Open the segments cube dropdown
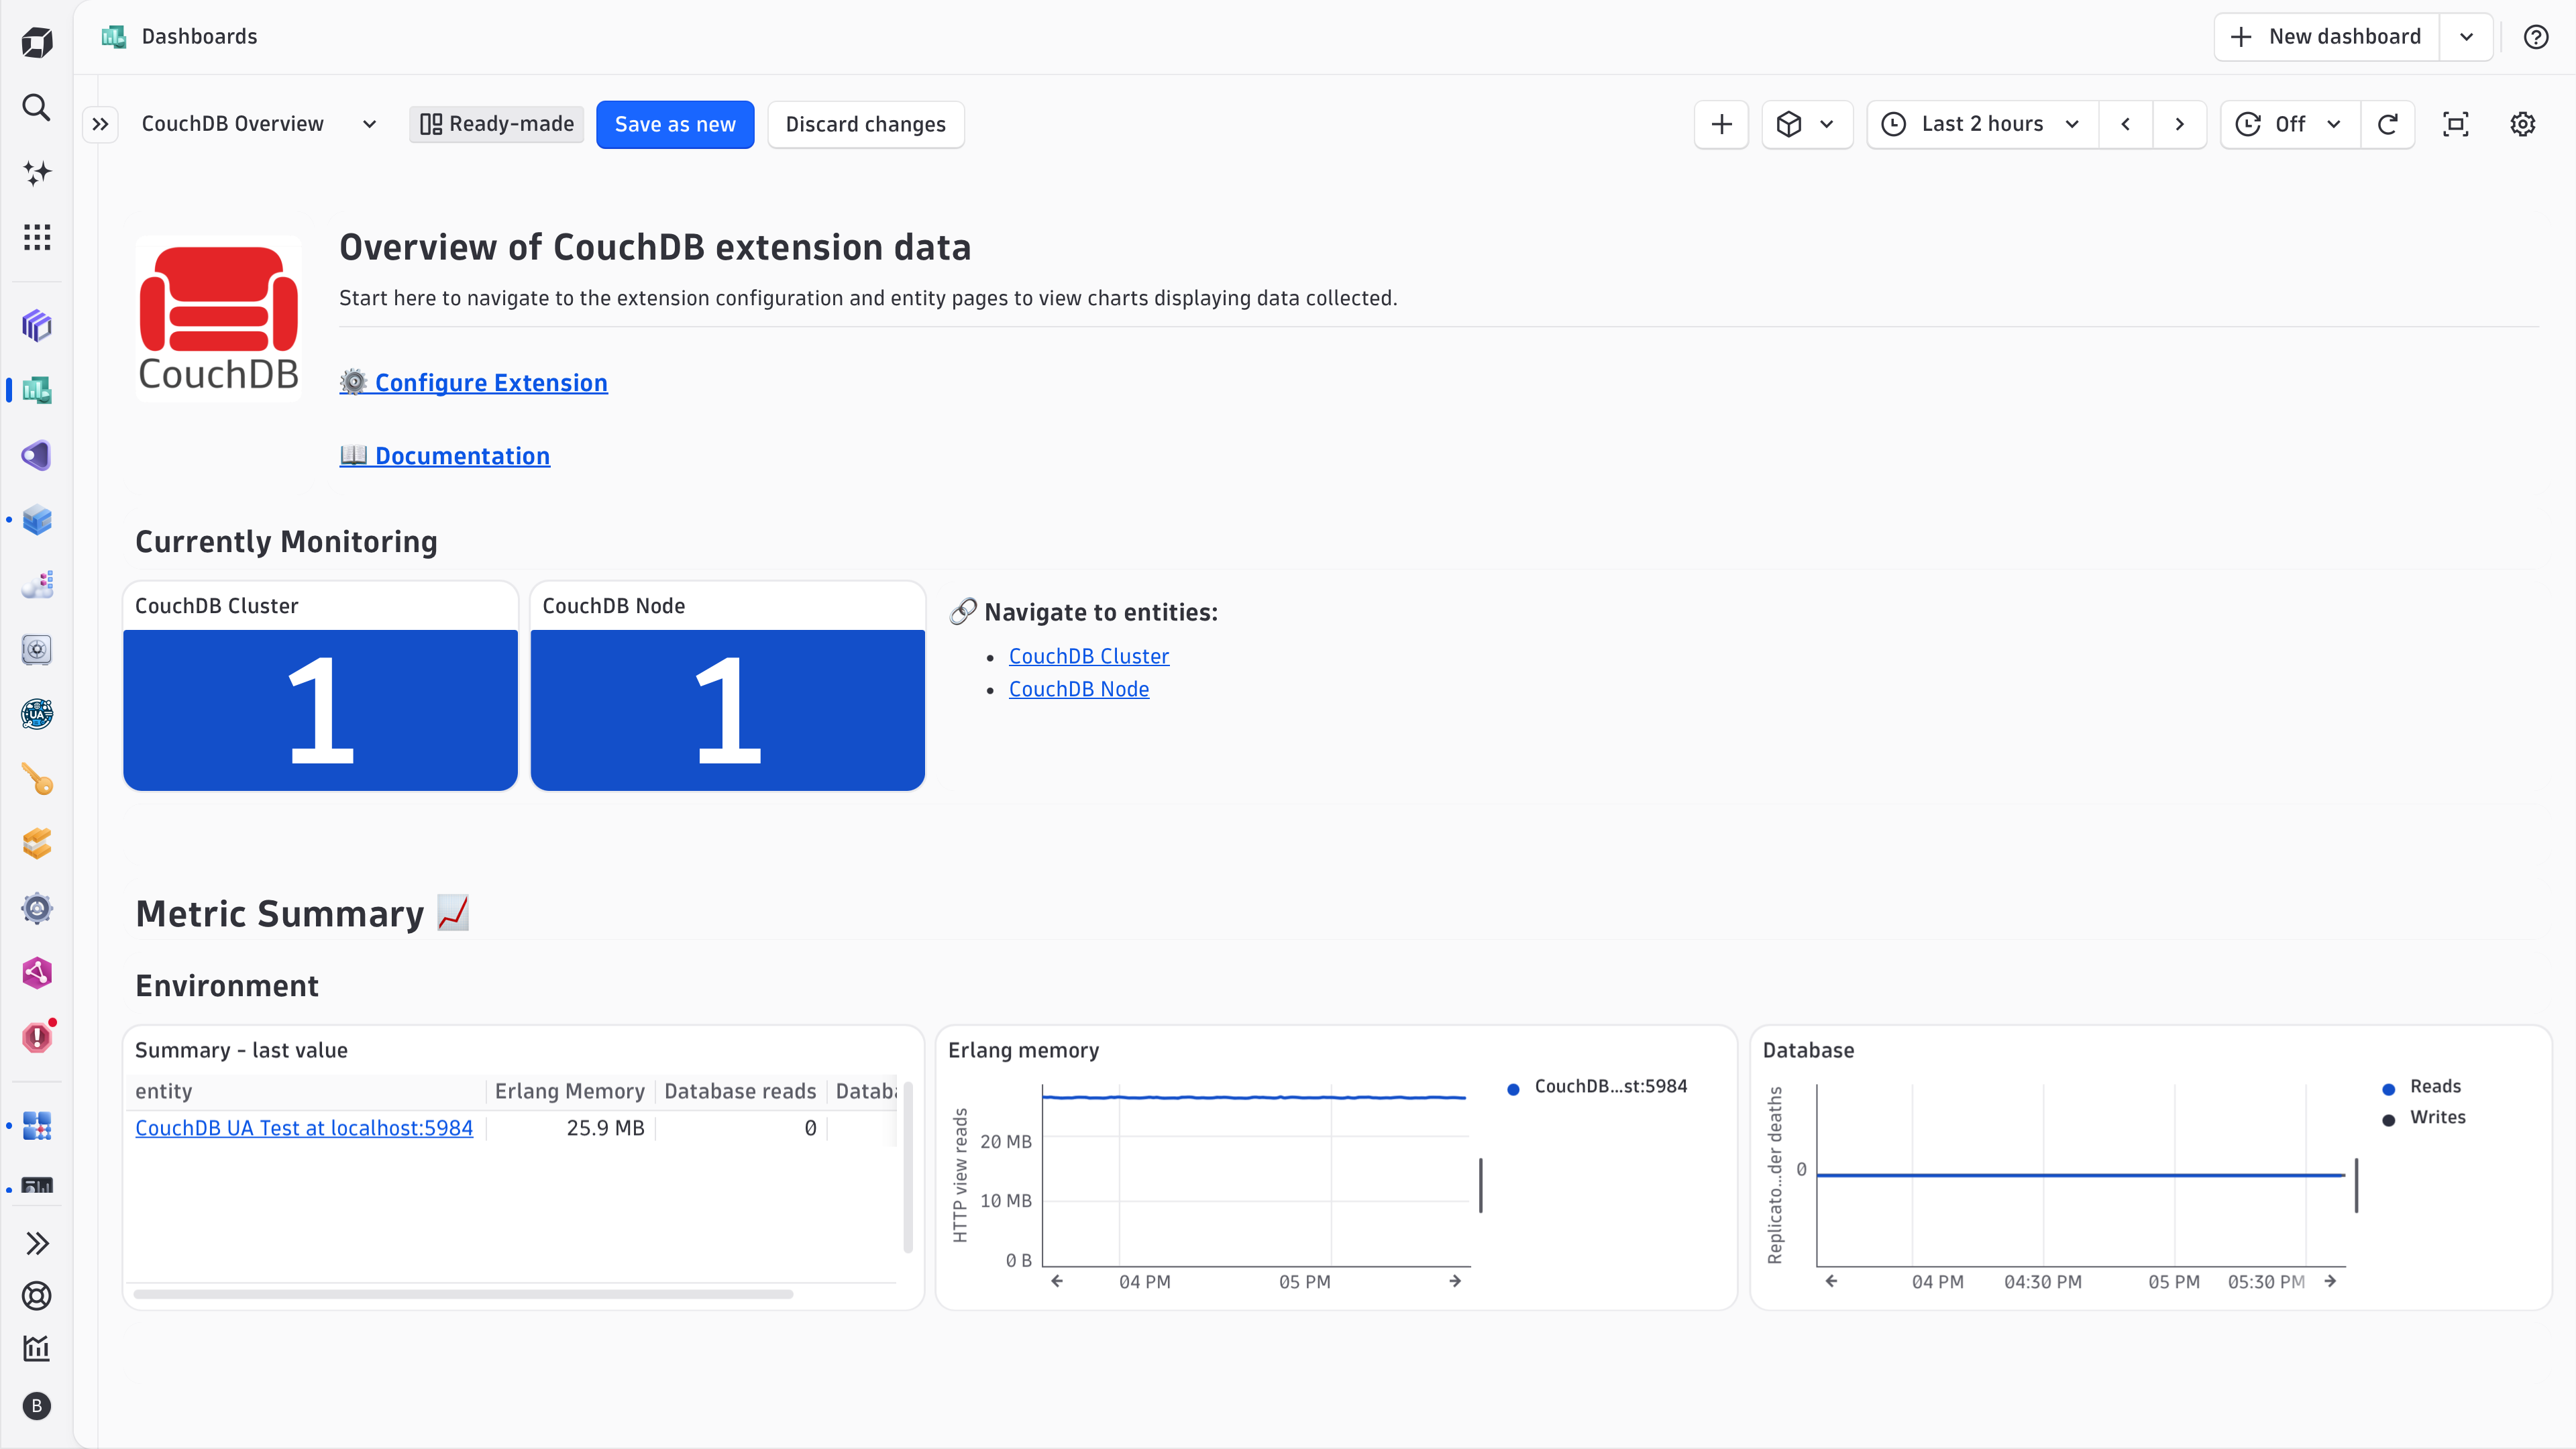 pyautogui.click(x=1806, y=124)
